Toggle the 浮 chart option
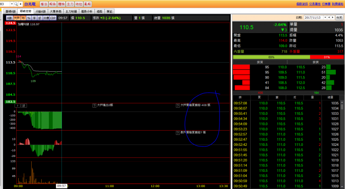Screen dimensions: 345x189 34,18
